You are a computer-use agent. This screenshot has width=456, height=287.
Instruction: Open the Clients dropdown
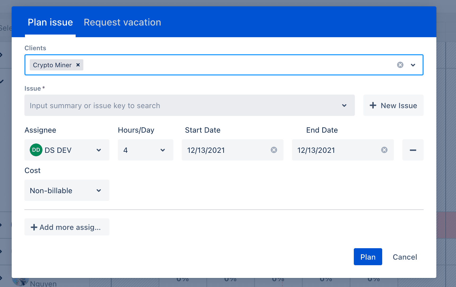tap(413, 65)
